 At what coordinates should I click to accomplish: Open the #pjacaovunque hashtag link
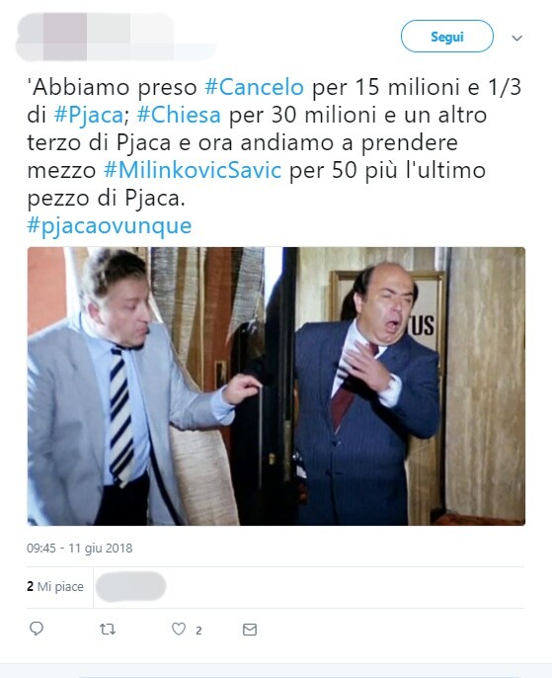110,225
